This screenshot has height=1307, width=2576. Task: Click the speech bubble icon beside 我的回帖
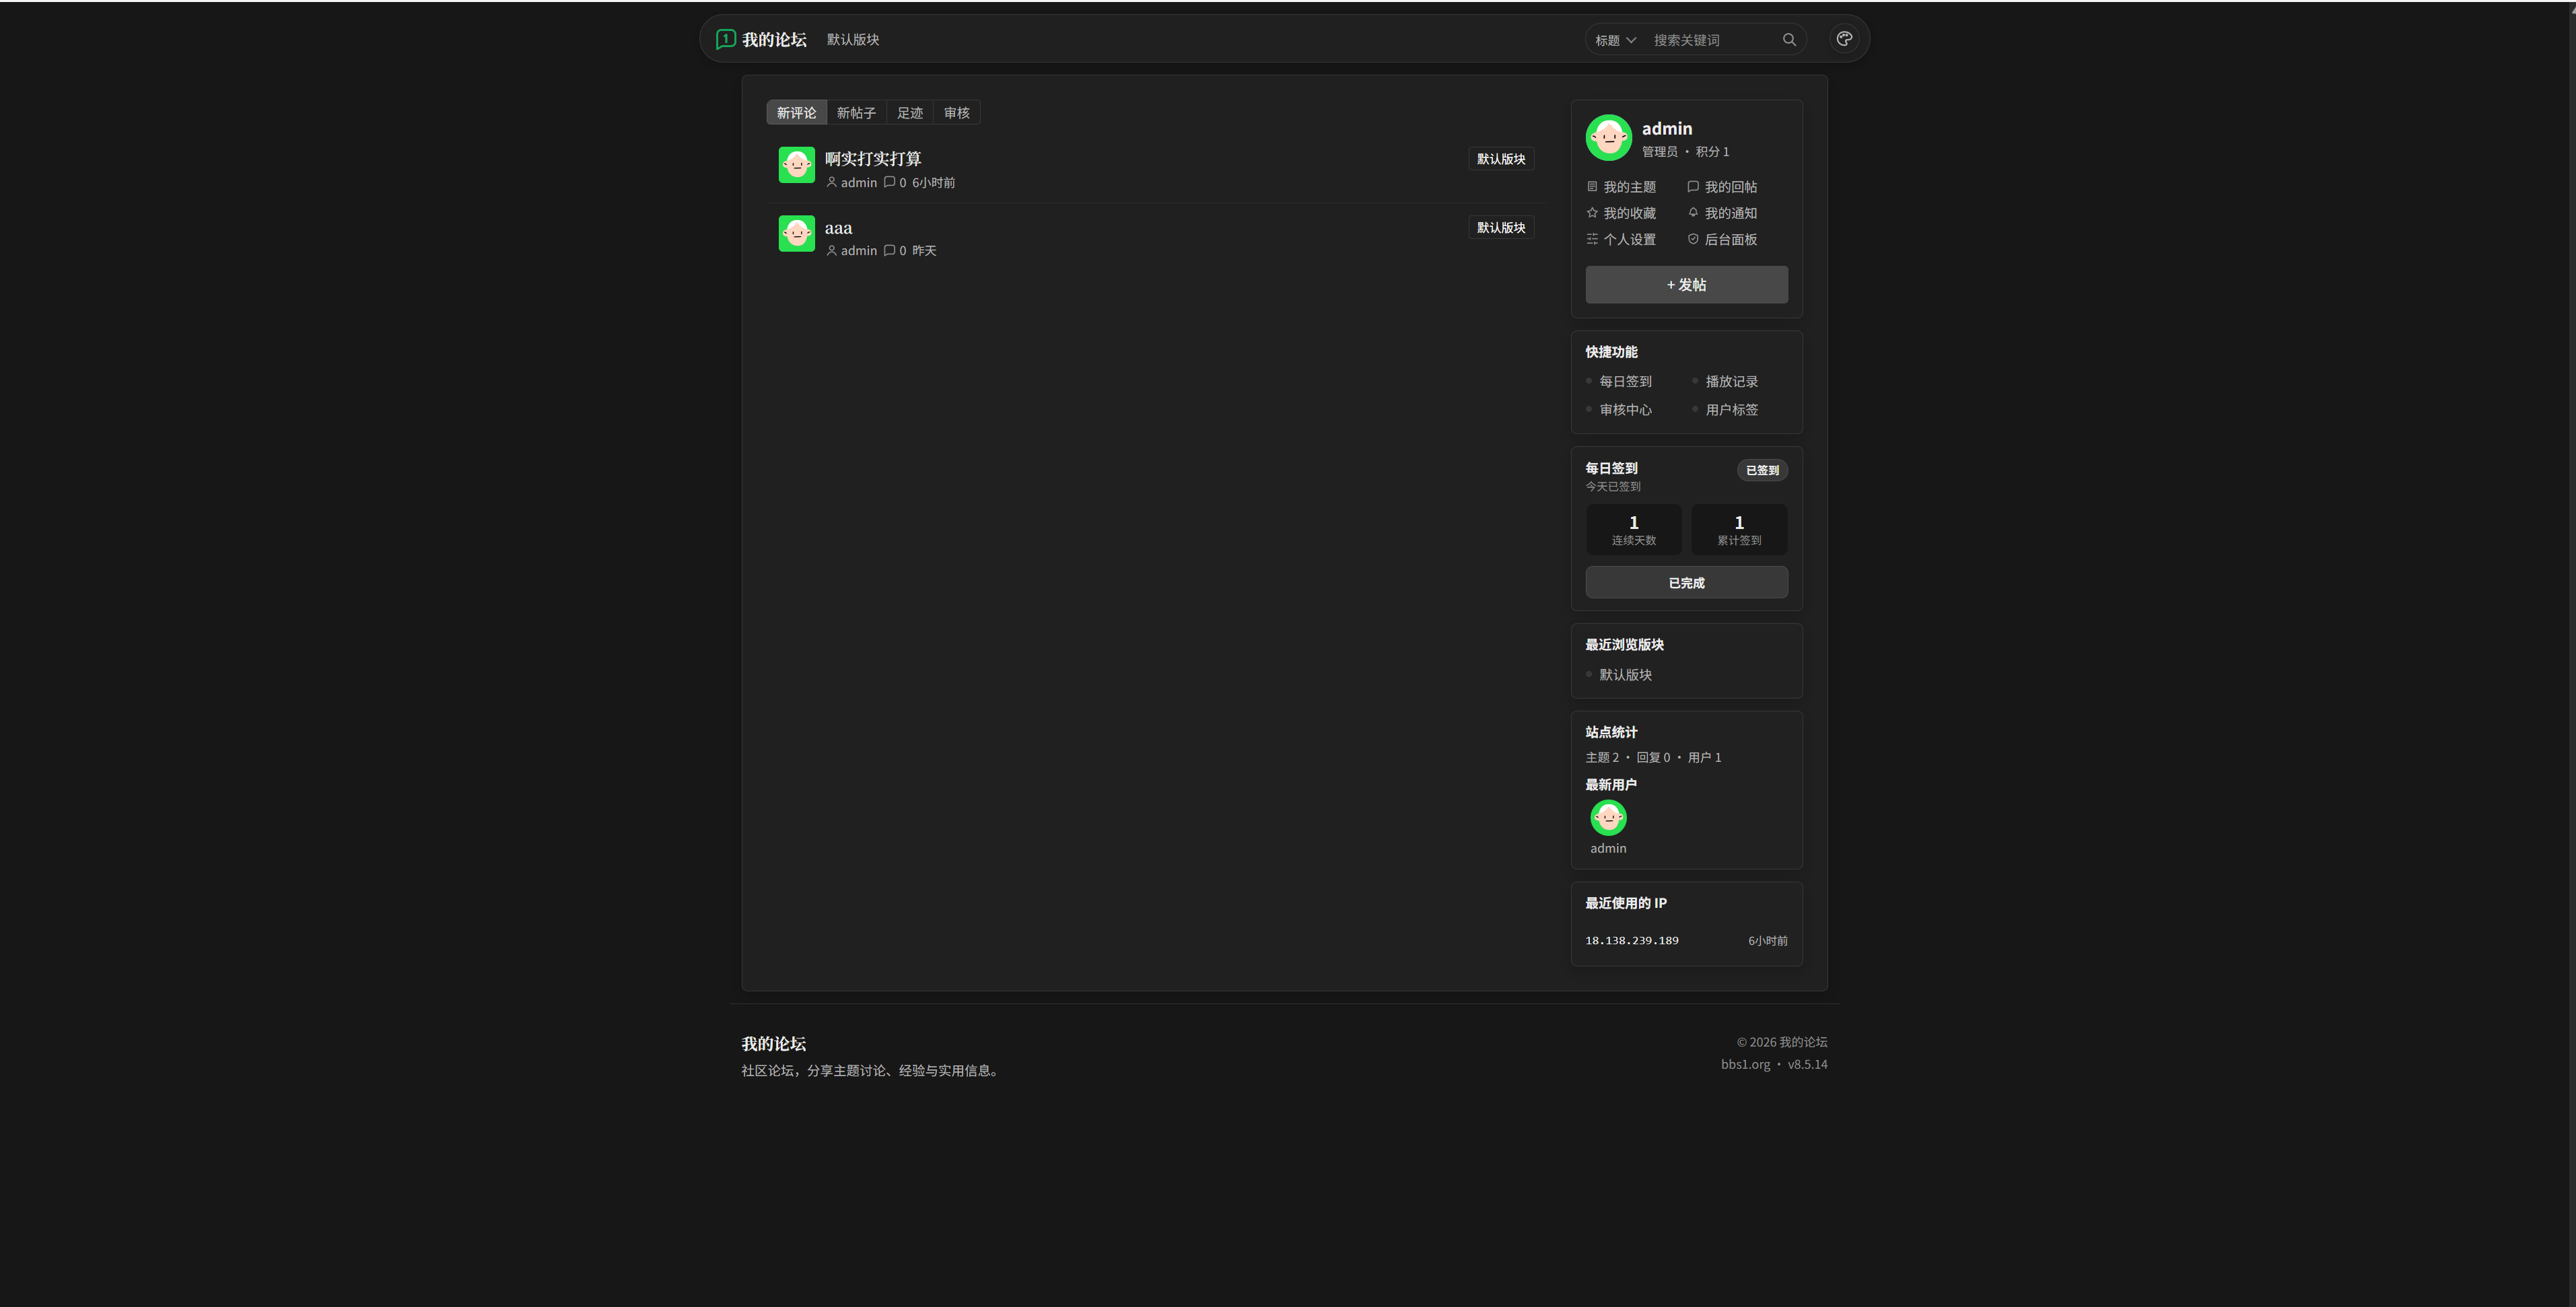pyautogui.click(x=1693, y=187)
